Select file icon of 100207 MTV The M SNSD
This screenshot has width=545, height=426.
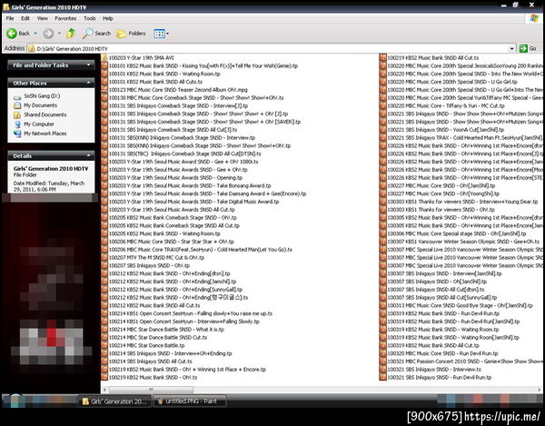(104, 257)
